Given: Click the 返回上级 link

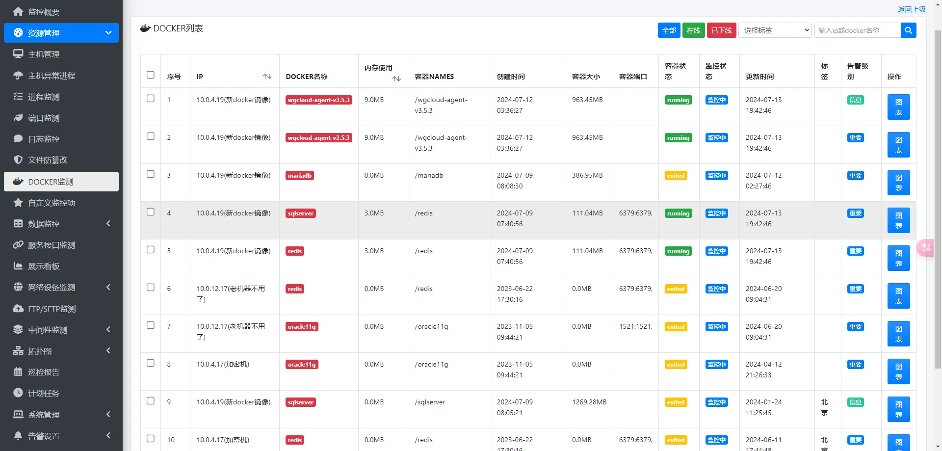Looking at the screenshot, I should pos(912,9).
